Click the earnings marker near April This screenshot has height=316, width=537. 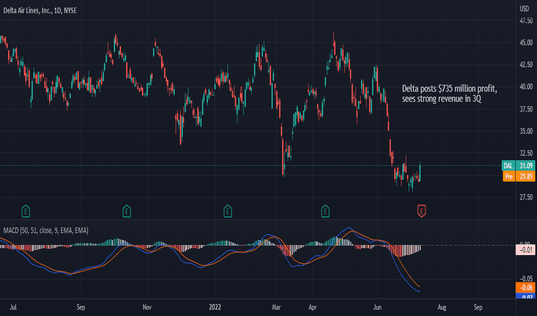[326, 211]
